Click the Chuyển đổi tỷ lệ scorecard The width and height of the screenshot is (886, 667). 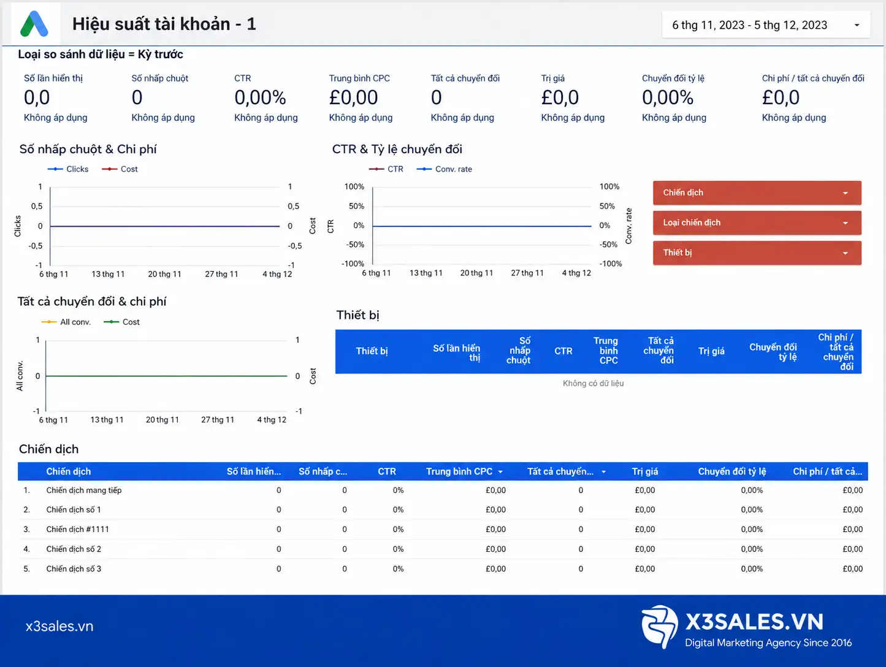(674, 98)
